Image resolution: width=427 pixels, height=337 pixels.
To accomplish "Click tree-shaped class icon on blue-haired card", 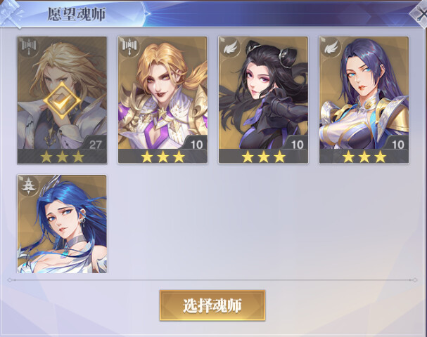I will pos(29,185).
